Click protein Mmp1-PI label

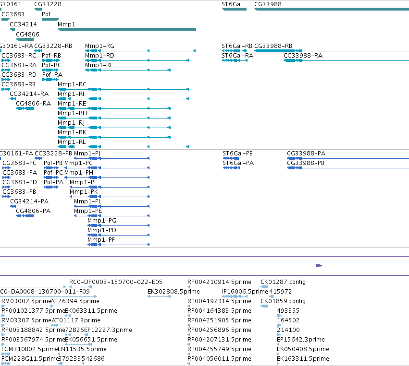tap(83, 182)
